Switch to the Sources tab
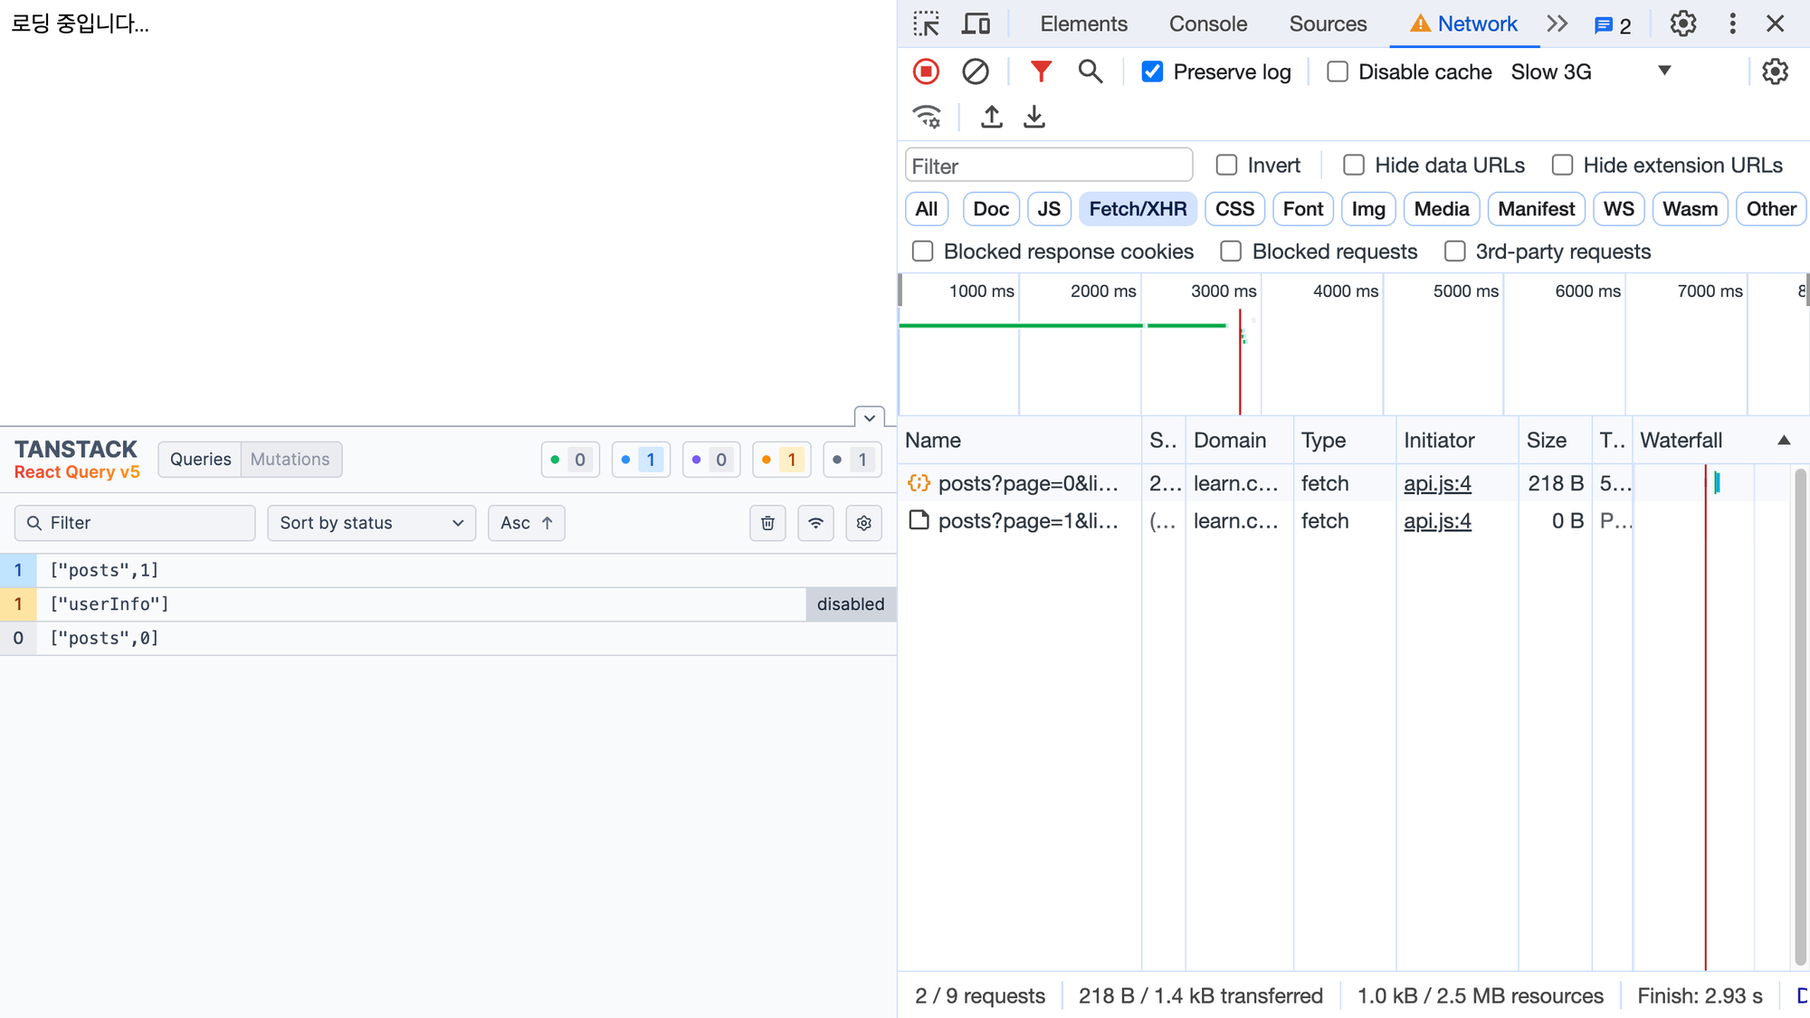This screenshot has width=1810, height=1018. click(x=1328, y=24)
